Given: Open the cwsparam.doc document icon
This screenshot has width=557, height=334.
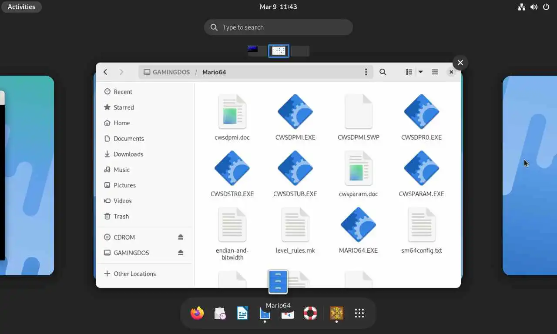Looking at the screenshot, I should pos(358,168).
